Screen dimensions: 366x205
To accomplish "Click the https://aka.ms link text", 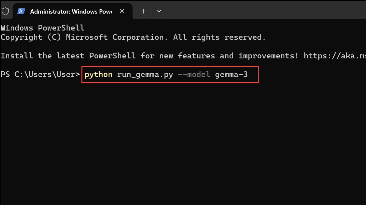I will pos(334,56).
